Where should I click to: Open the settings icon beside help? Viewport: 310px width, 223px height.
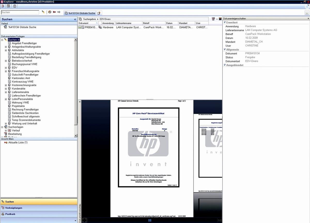(8, 6)
